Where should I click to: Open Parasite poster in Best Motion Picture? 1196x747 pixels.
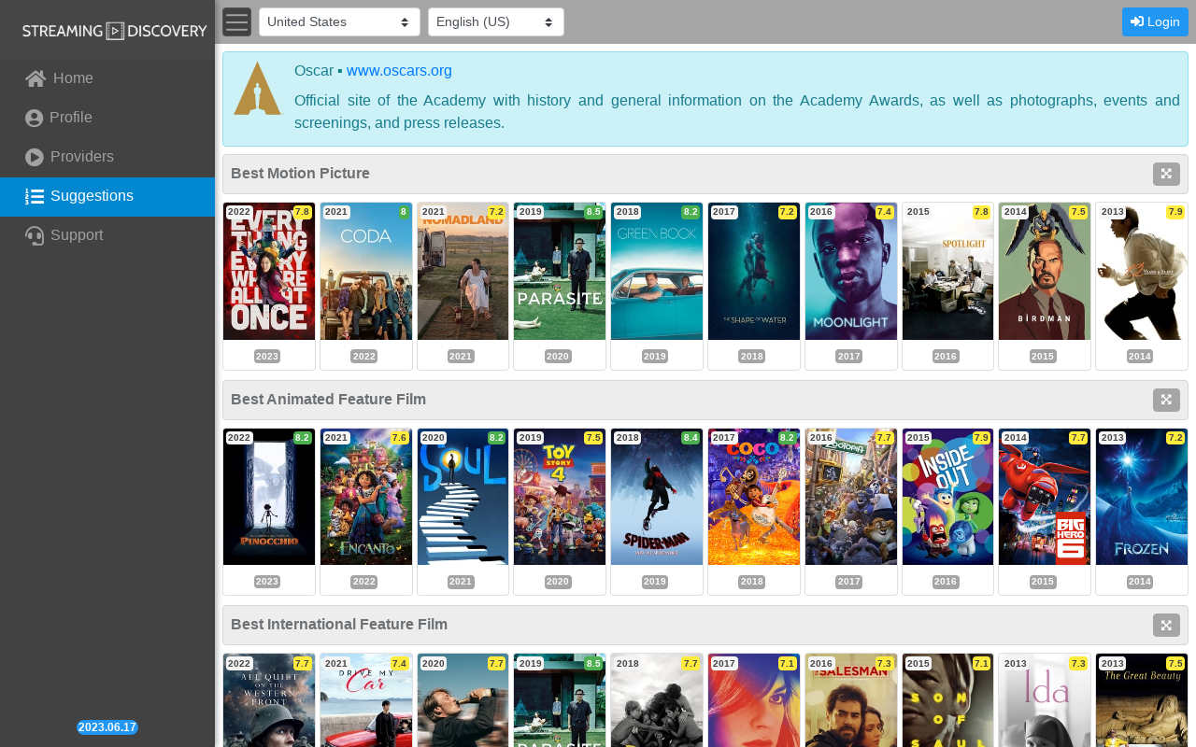point(560,271)
